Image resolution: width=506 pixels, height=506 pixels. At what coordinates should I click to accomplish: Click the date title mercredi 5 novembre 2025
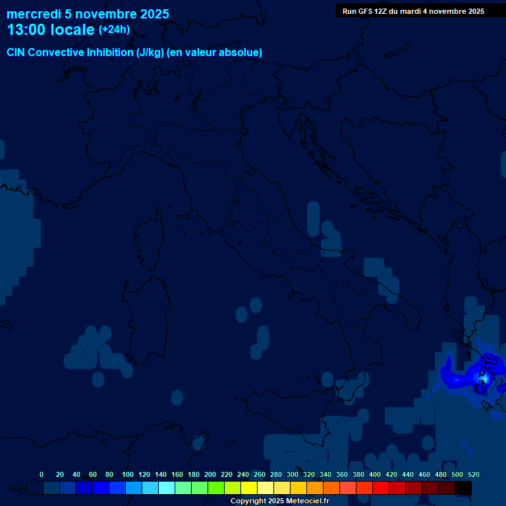pos(88,14)
